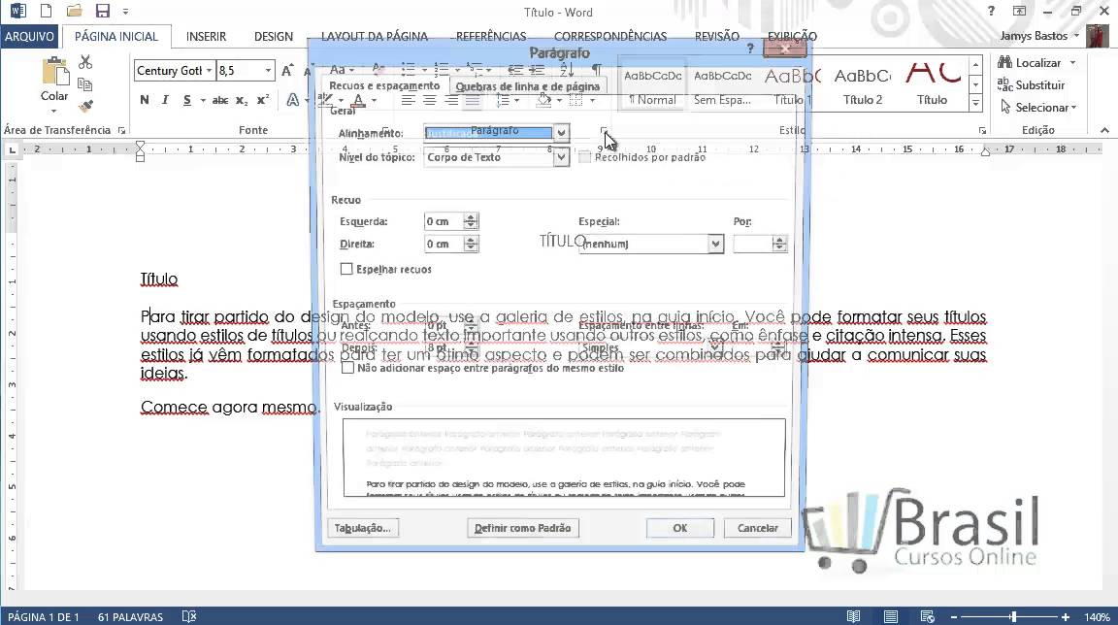Screen dimensions: 1118x625
Task: Check the Recolhidos por padrão checkbox
Action: coord(584,157)
